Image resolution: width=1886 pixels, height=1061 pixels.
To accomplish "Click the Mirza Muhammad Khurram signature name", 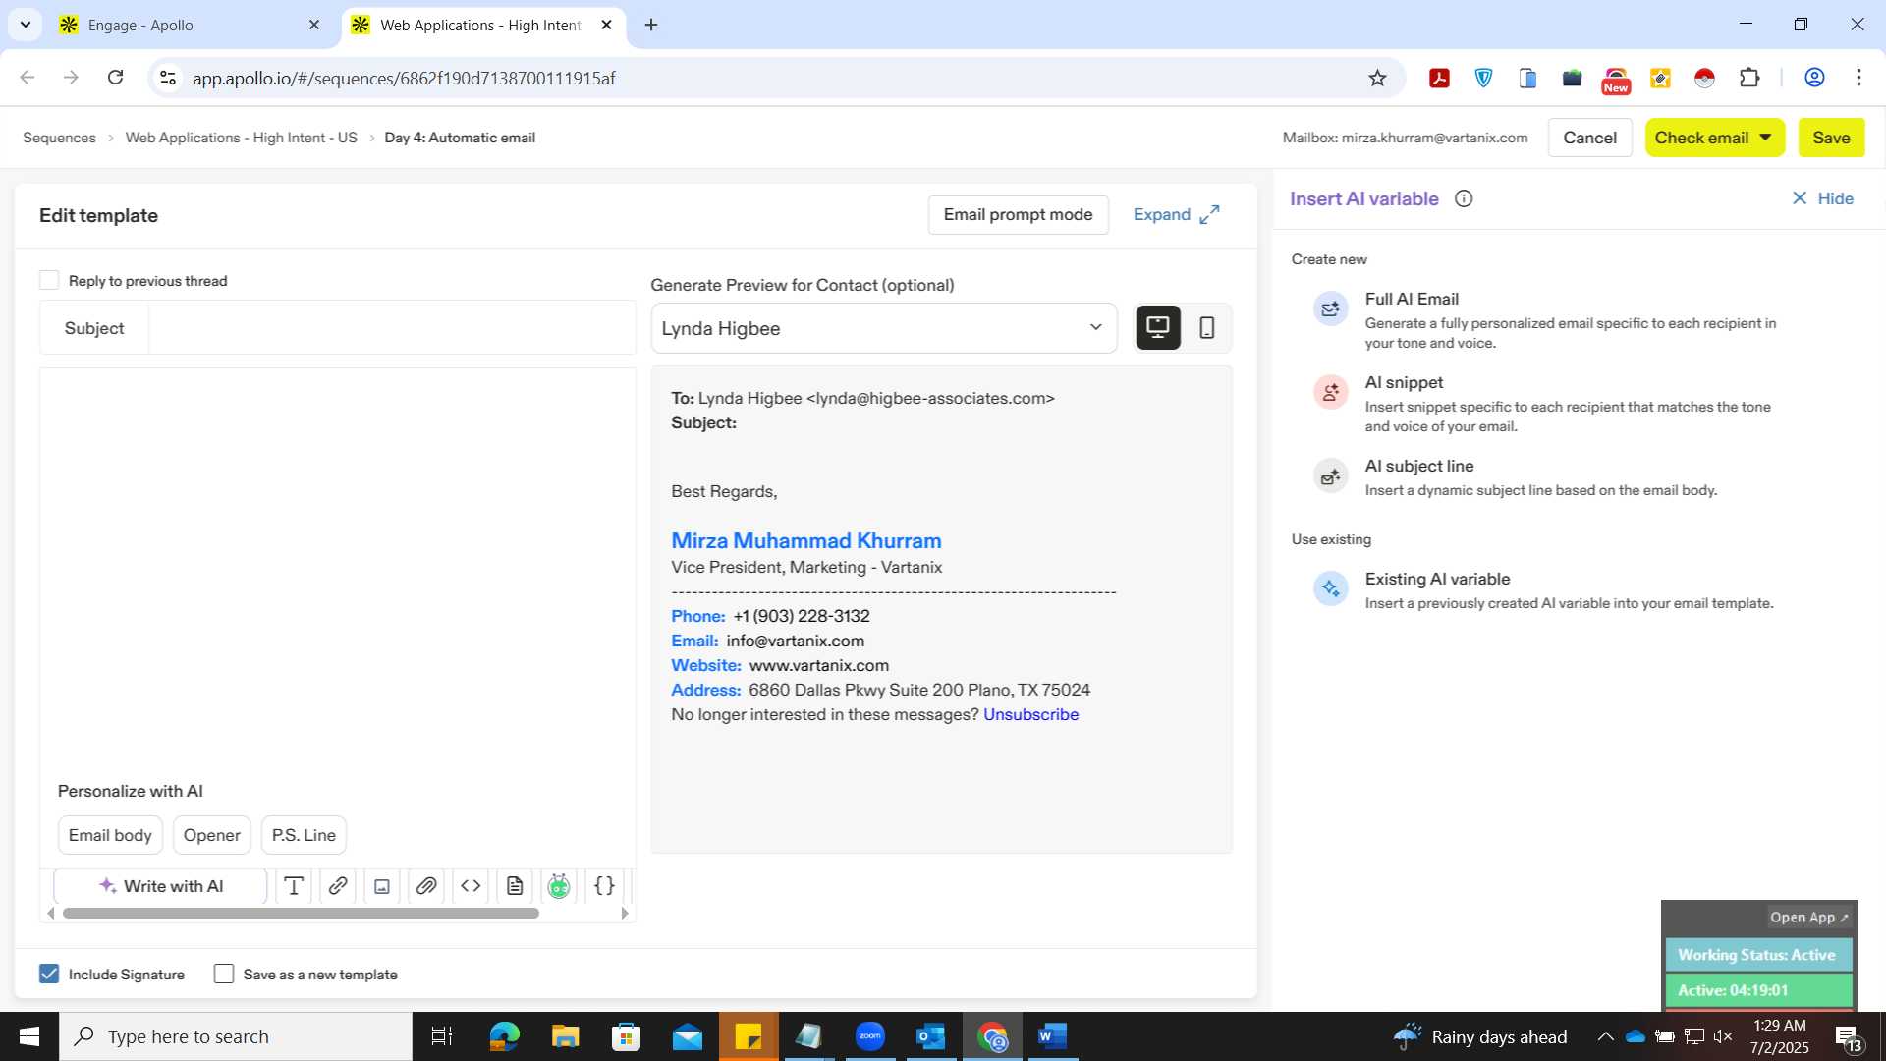I will (805, 541).
